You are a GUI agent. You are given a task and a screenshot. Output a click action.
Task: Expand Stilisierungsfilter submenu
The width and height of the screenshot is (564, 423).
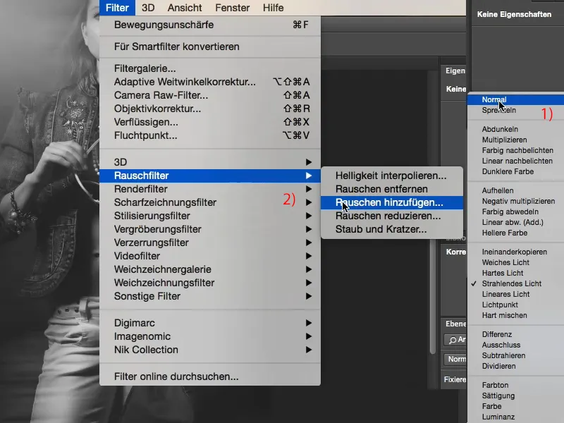coord(210,216)
